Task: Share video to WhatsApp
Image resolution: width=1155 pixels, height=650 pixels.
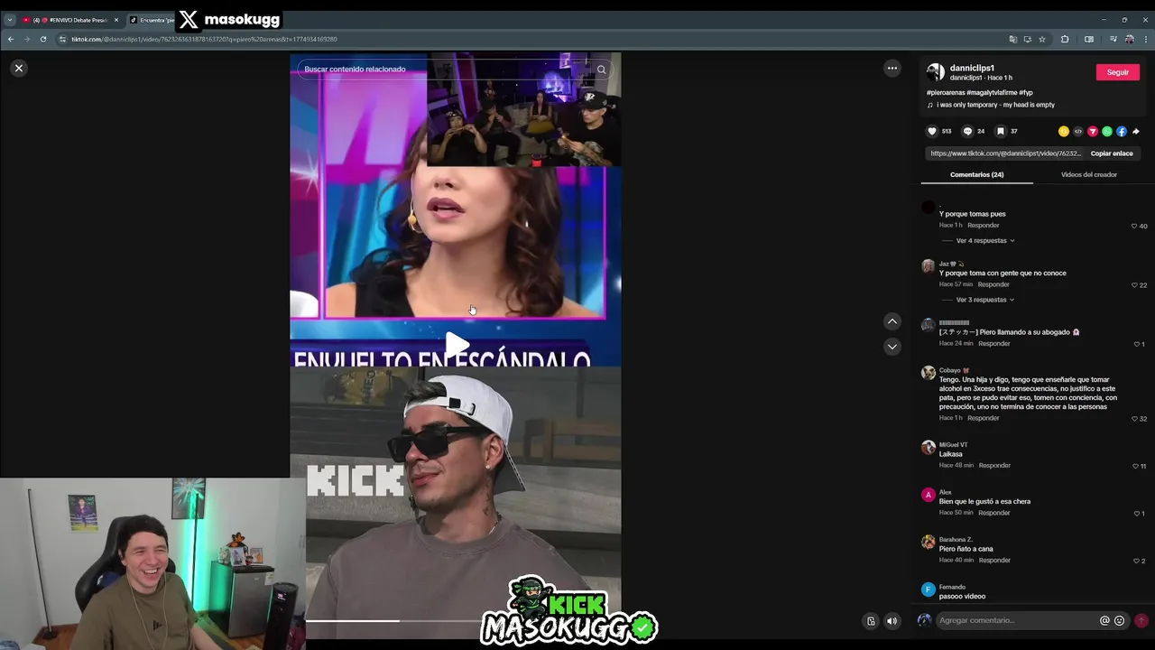Action: (1107, 131)
